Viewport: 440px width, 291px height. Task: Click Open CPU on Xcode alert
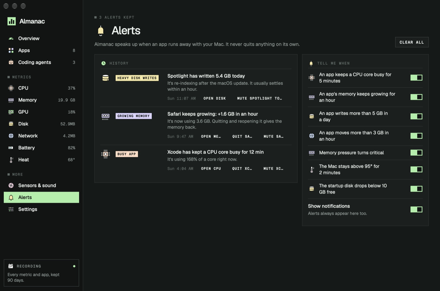tap(211, 168)
